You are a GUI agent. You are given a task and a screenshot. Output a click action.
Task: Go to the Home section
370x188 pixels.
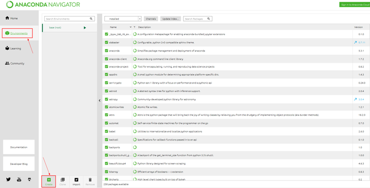pos(11,18)
